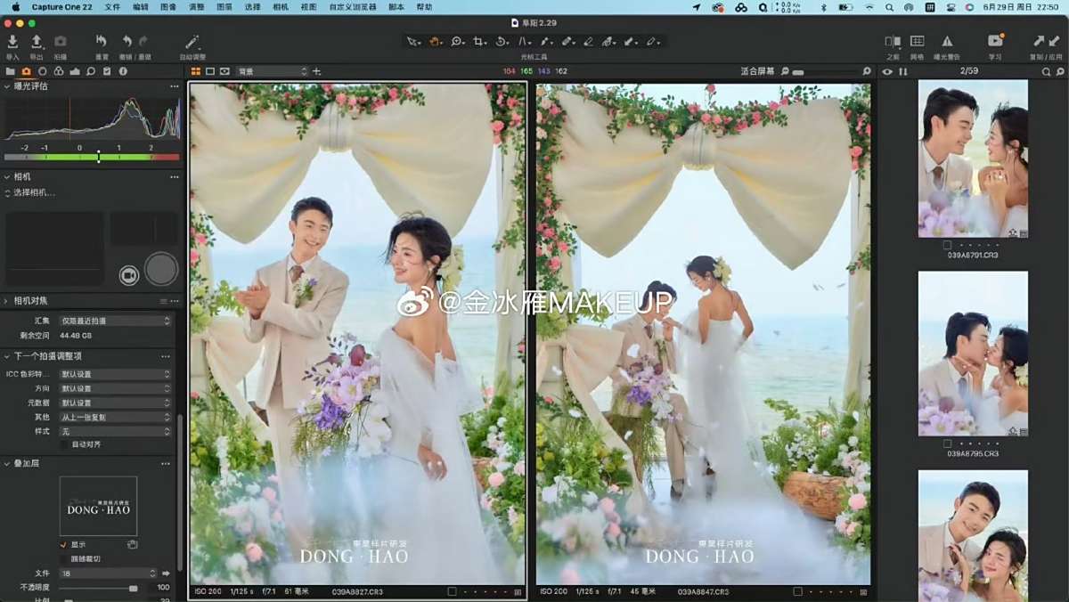
Task: Open the 汇集 dropdown showing 仅限最近拍摄
Action: (x=115, y=321)
